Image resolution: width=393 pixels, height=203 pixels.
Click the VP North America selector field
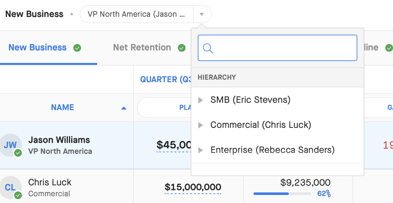137,14
